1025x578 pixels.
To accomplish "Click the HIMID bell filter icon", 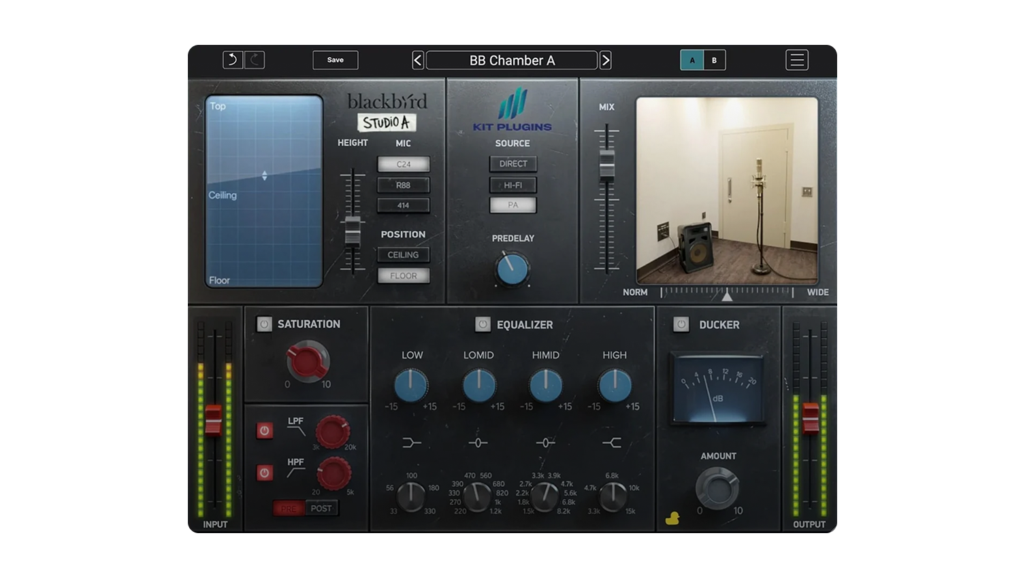I will [545, 443].
